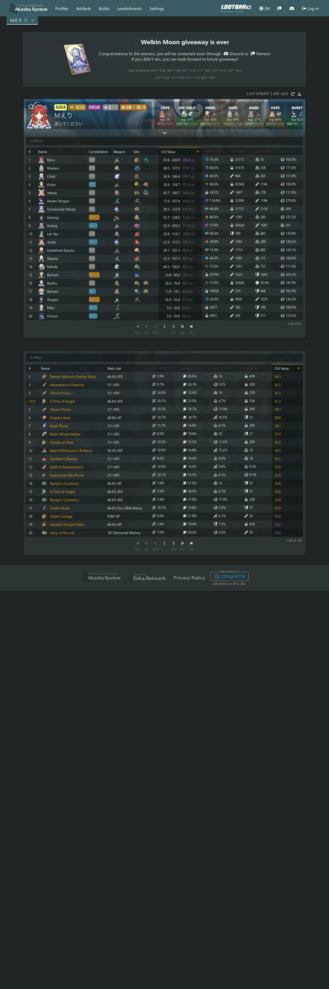Open the Nilou VAPE top 3% ranking
Screen dimensions: 329x989
165,116
